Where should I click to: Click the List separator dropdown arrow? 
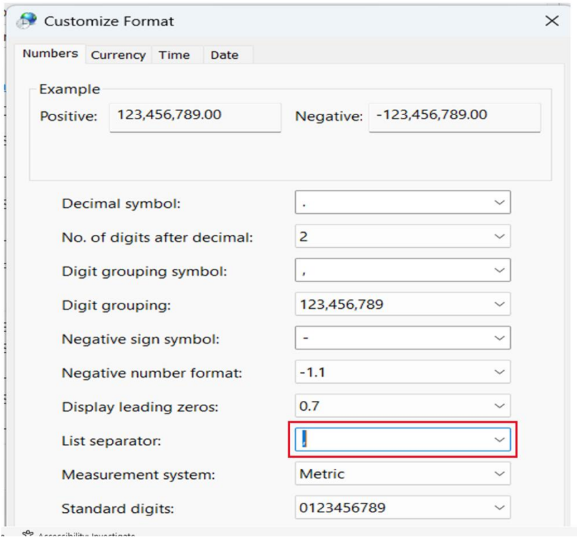(500, 440)
